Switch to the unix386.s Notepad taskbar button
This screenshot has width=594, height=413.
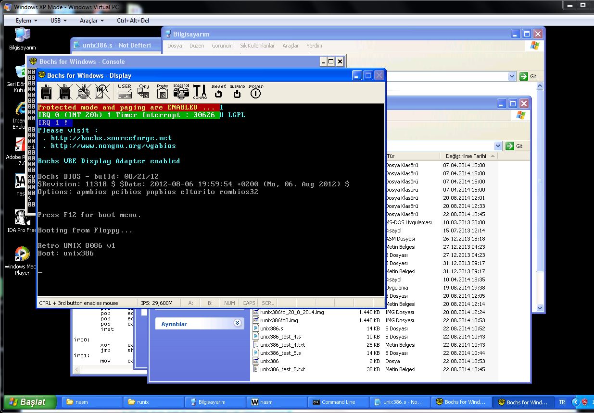pos(400,402)
